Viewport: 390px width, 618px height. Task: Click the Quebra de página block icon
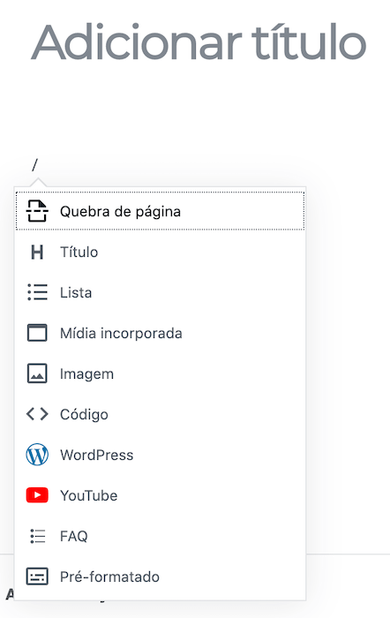(x=37, y=211)
